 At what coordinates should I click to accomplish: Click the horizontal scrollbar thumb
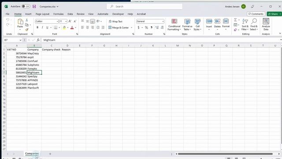[x=225, y=154]
